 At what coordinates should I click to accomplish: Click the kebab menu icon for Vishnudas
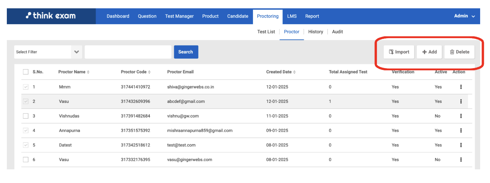click(x=461, y=116)
